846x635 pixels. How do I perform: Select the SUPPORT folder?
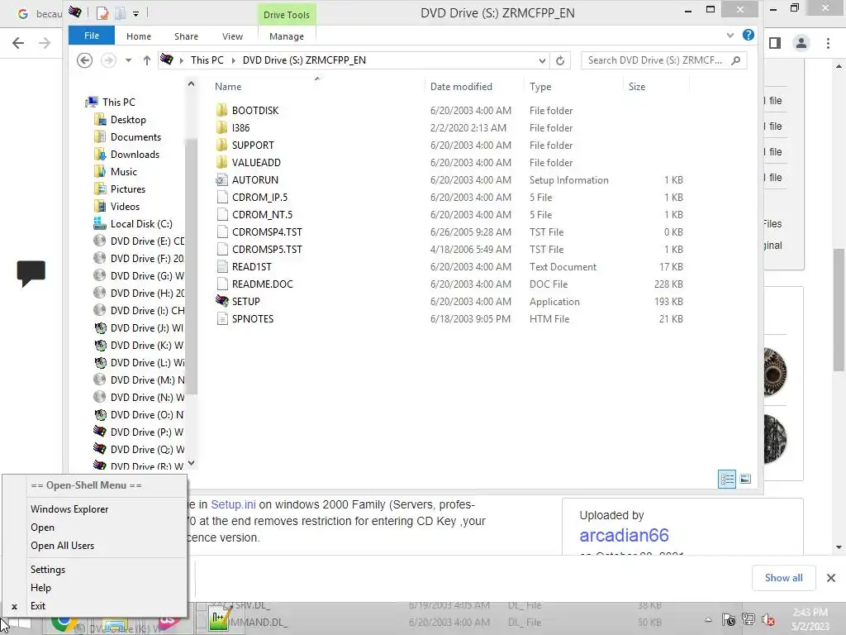[253, 146]
